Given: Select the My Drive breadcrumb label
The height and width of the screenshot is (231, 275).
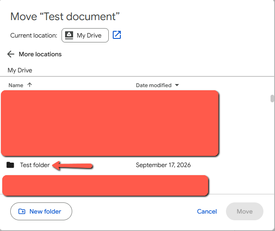Looking at the screenshot, I should (20, 70).
